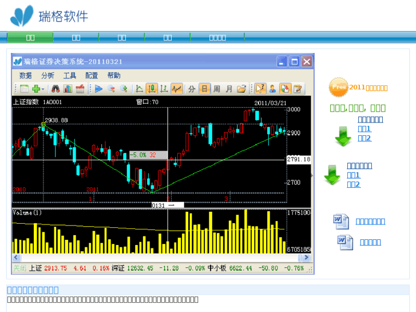This screenshot has width=416, height=312.
Task: Click the green highlighted navigation tab
Action: pos(30,37)
